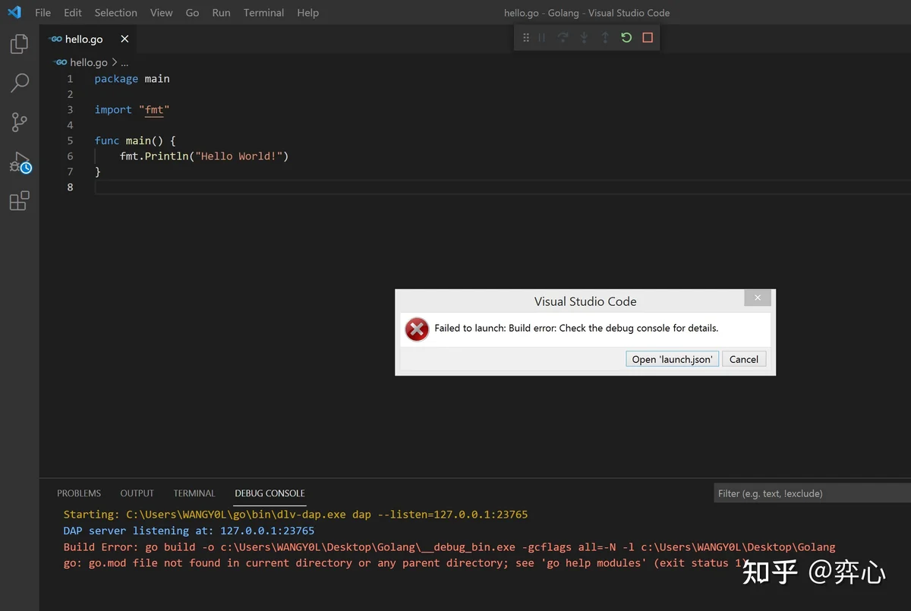The image size is (911, 611).
Task: Click the debug Step Over button
Action: point(563,37)
